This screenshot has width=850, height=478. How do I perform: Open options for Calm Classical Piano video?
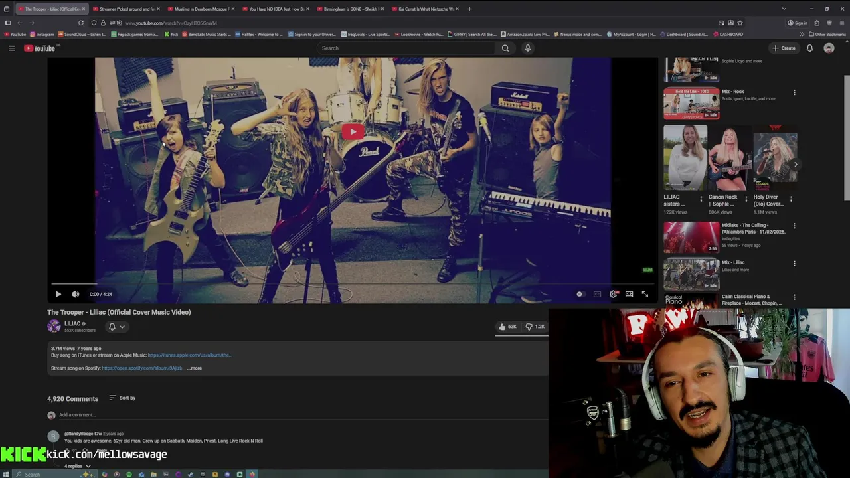(794, 298)
